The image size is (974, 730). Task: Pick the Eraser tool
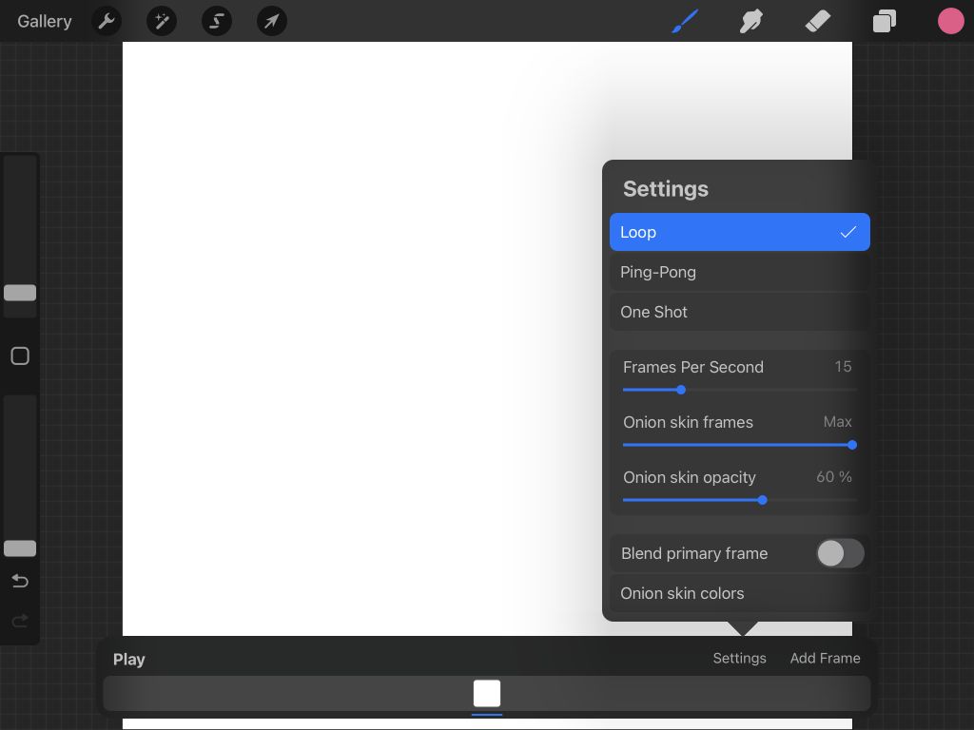coord(818,21)
